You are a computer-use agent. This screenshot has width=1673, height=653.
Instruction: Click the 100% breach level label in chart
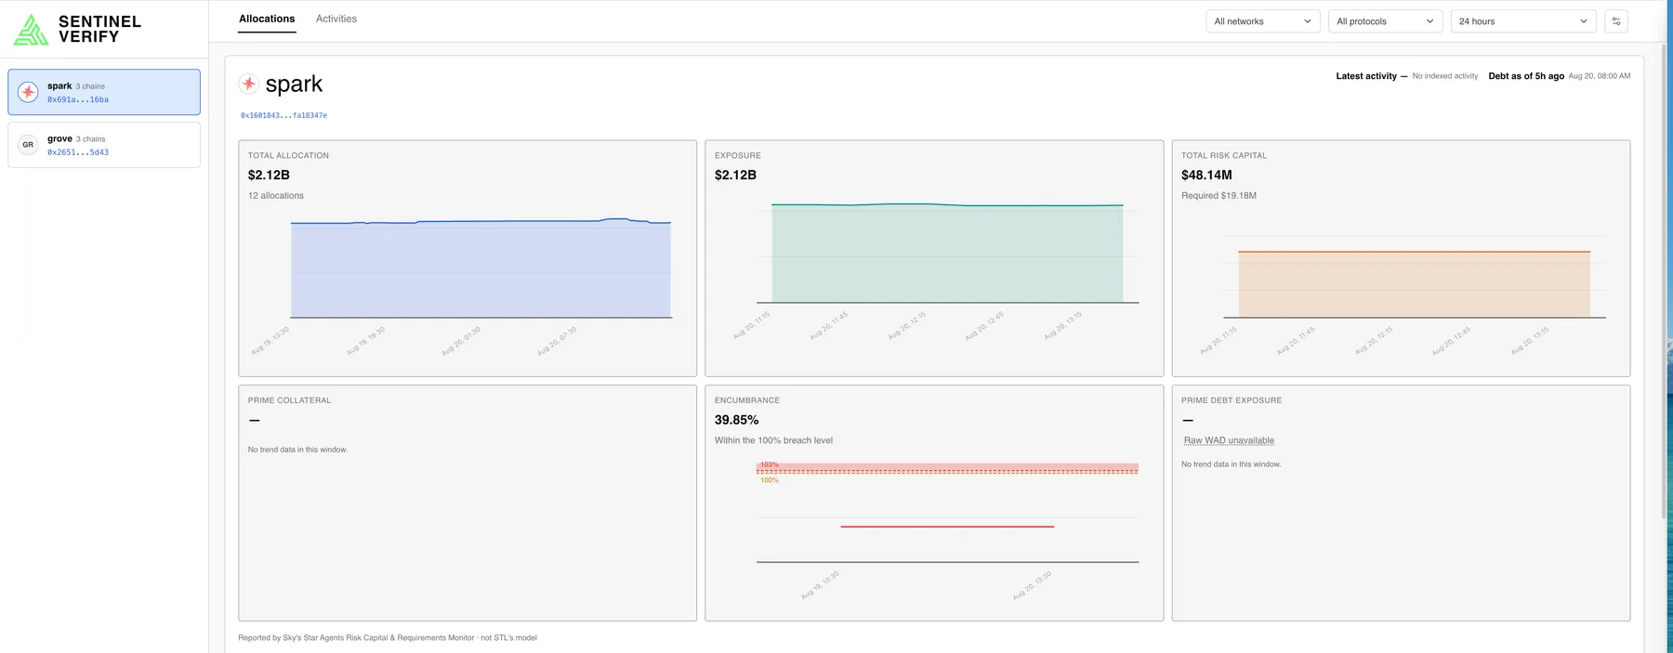pyautogui.click(x=770, y=480)
